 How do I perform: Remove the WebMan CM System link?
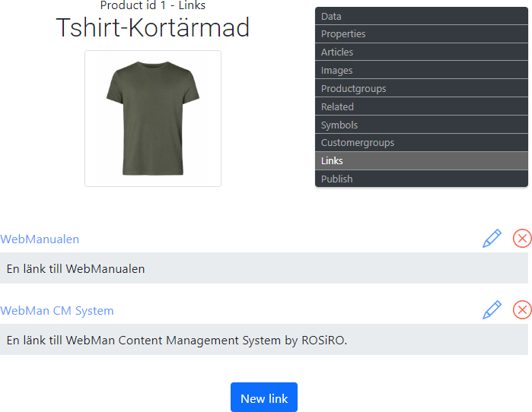(x=522, y=310)
